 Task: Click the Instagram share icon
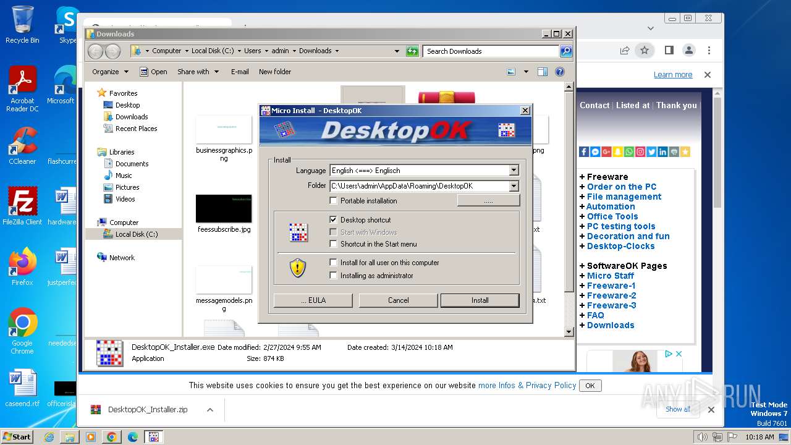[x=640, y=151]
